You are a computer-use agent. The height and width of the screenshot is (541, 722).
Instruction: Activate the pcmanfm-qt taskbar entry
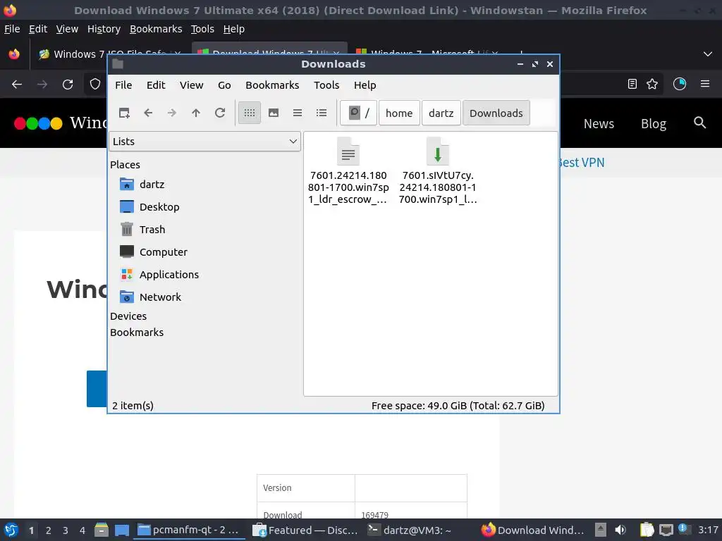click(189, 530)
